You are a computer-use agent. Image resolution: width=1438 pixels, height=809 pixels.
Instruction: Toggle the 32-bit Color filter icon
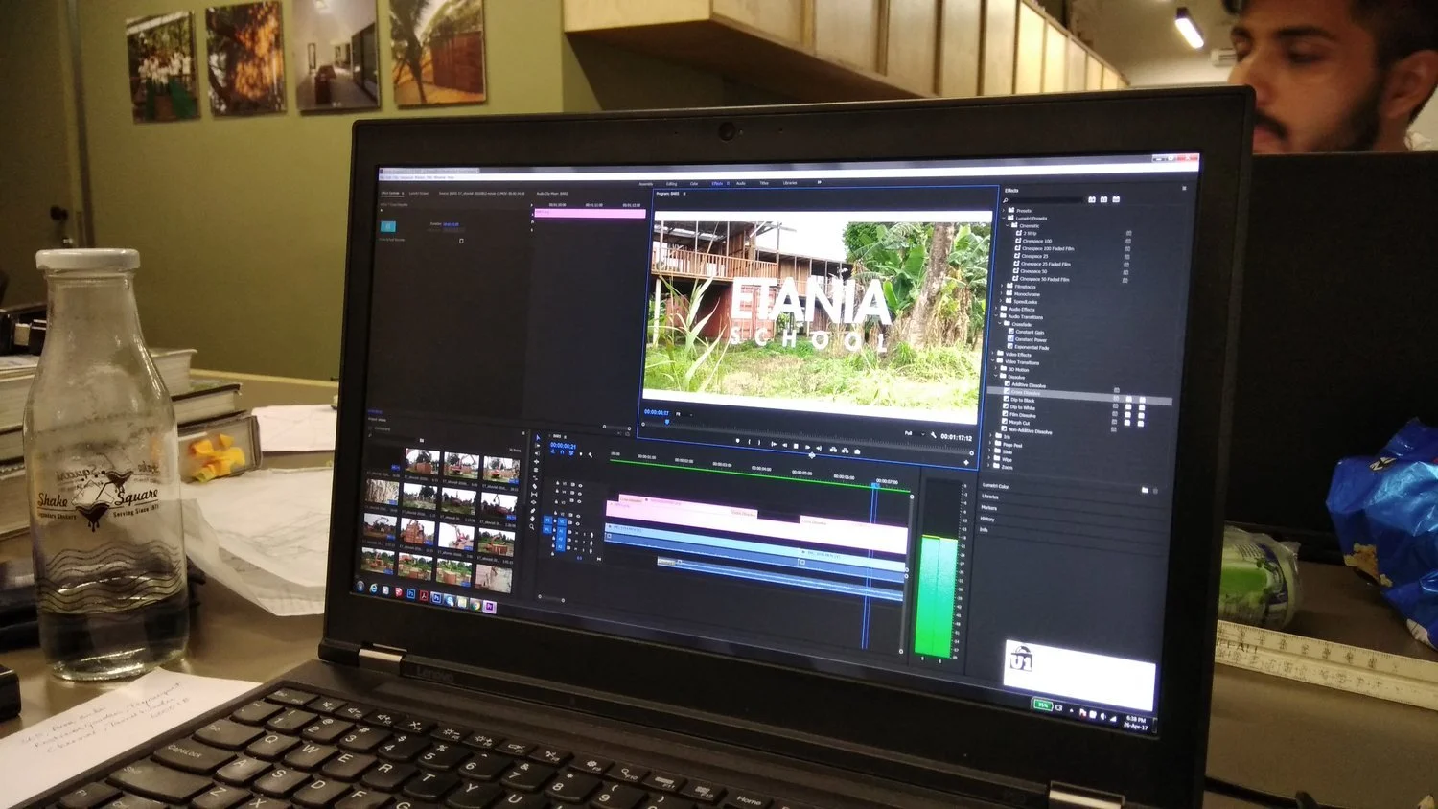pos(1103,199)
